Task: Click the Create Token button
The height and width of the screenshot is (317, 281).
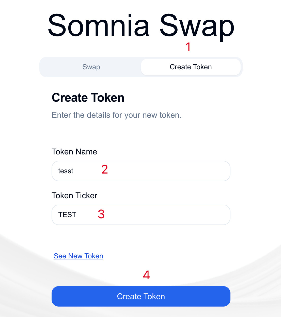Action: [141, 296]
